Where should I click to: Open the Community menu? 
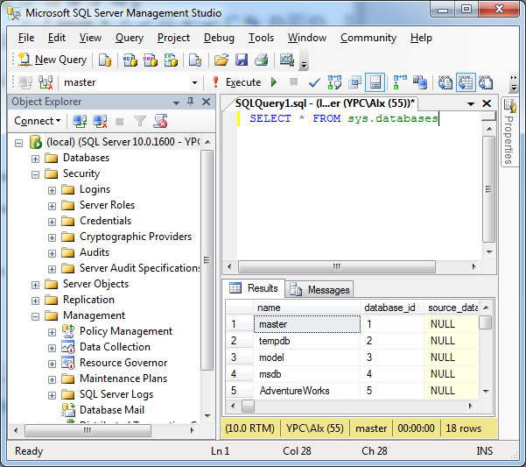(x=368, y=38)
